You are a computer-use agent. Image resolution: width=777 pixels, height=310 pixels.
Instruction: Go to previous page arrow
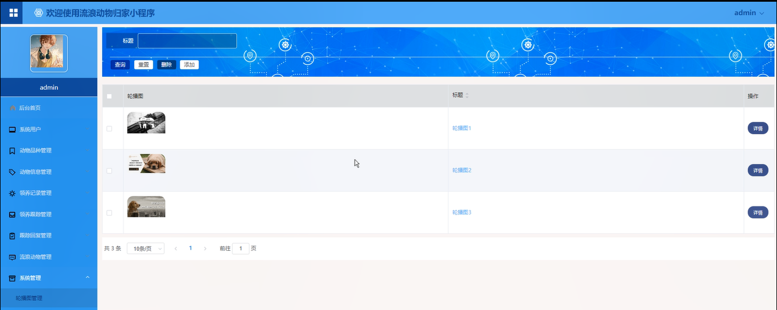click(176, 249)
